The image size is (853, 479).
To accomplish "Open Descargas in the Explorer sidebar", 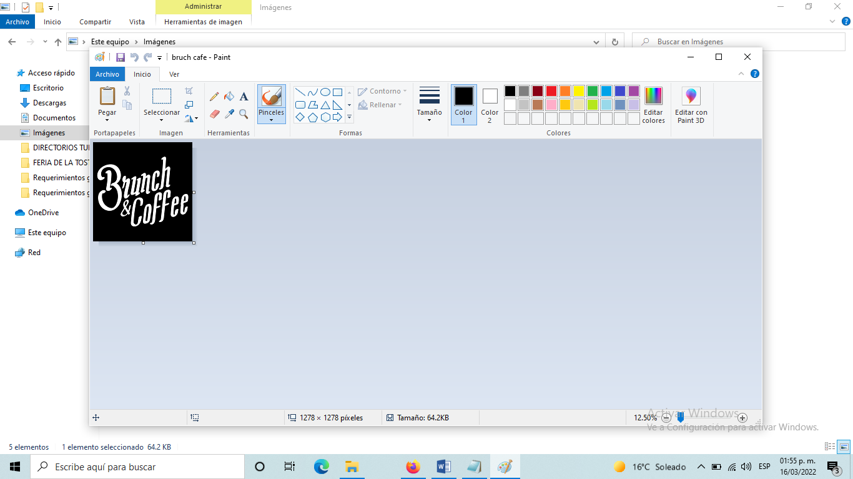I will click(49, 103).
